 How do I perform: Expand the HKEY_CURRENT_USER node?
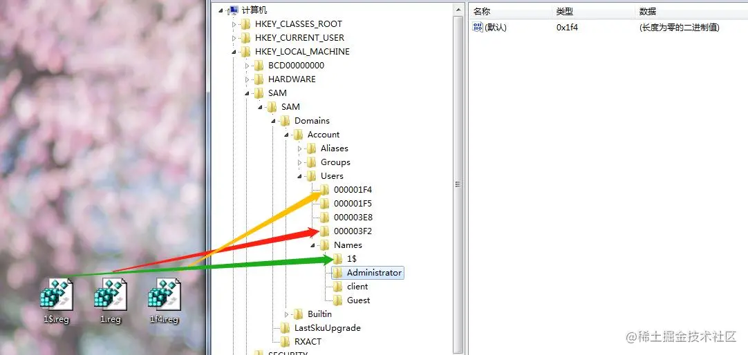click(234, 38)
